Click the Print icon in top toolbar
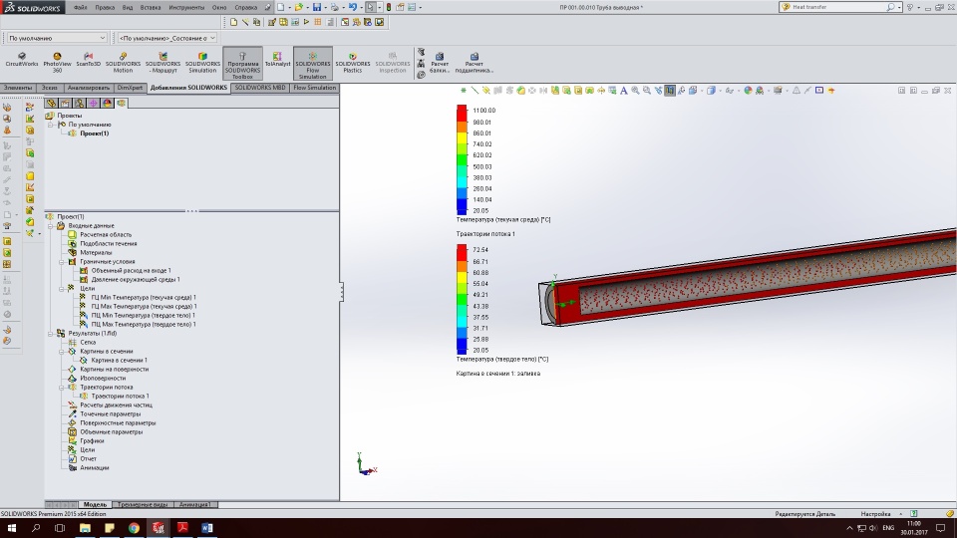 pyautogui.click(x=335, y=7)
